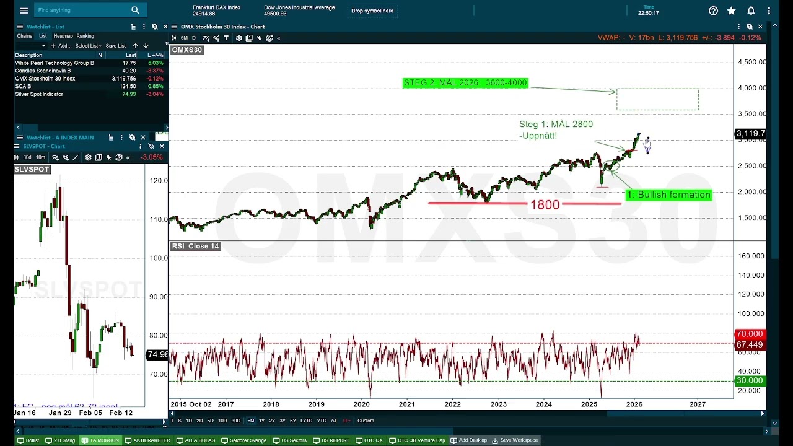Collapse OMX chart toolbar with double chevron

coord(279,38)
